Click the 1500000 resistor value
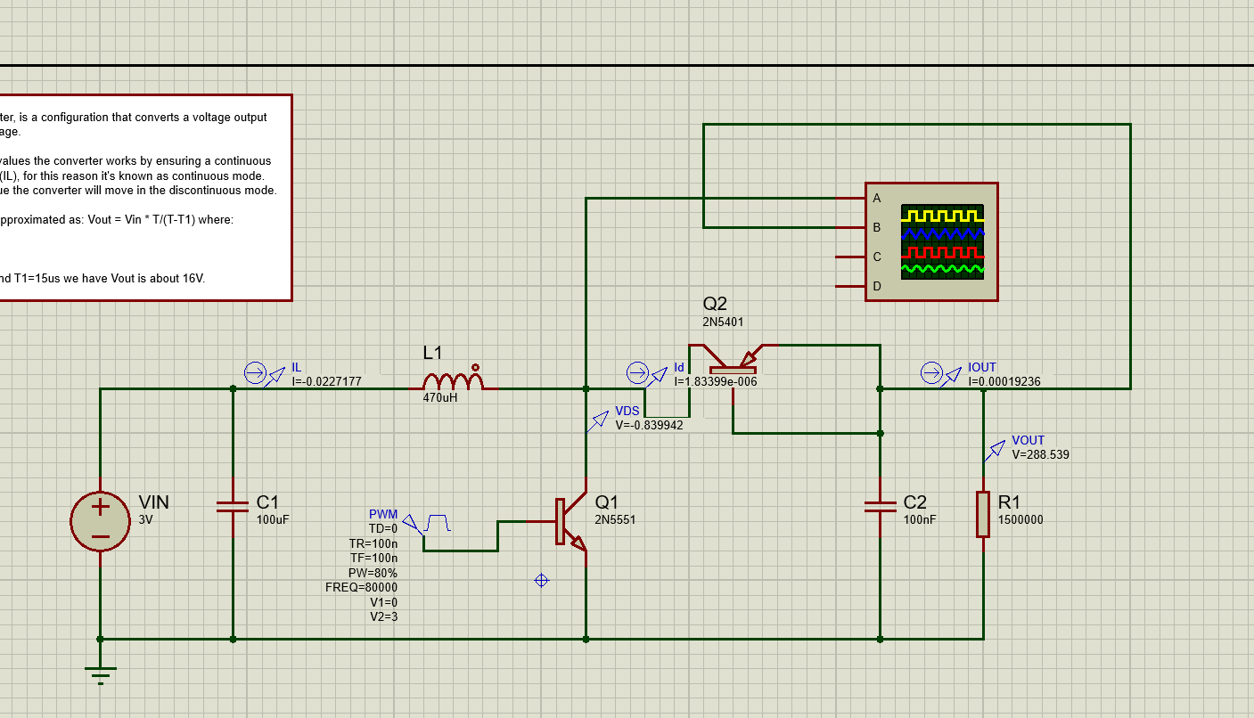 point(1020,520)
